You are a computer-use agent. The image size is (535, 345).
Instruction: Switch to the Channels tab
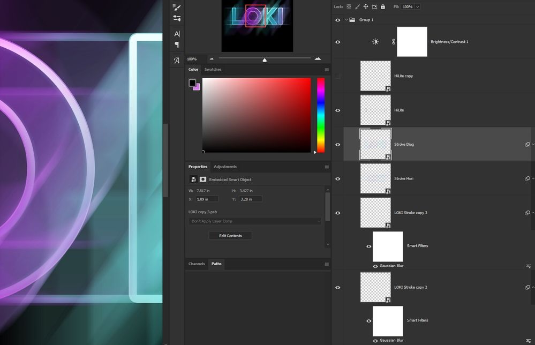197,264
